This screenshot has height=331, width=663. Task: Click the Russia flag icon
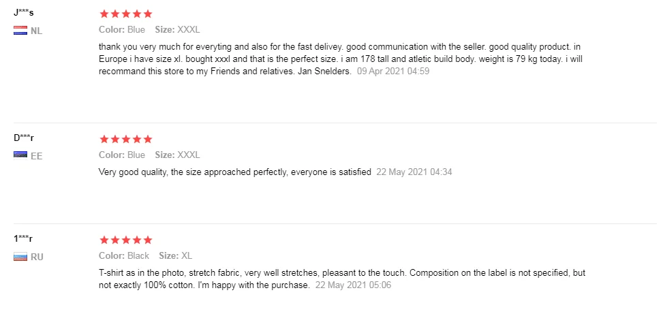point(20,257)
